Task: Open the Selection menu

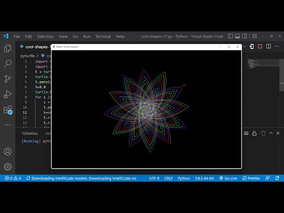Action: (46, 36)
